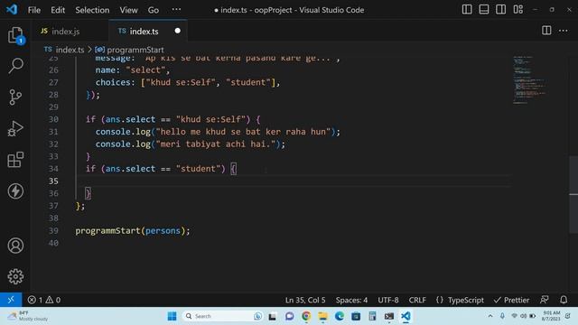Toggle primary side bar layout icon
578x325 pixels.
(467, 10)
